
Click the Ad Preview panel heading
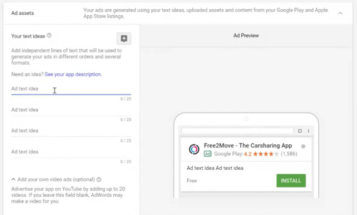(246, 36)
